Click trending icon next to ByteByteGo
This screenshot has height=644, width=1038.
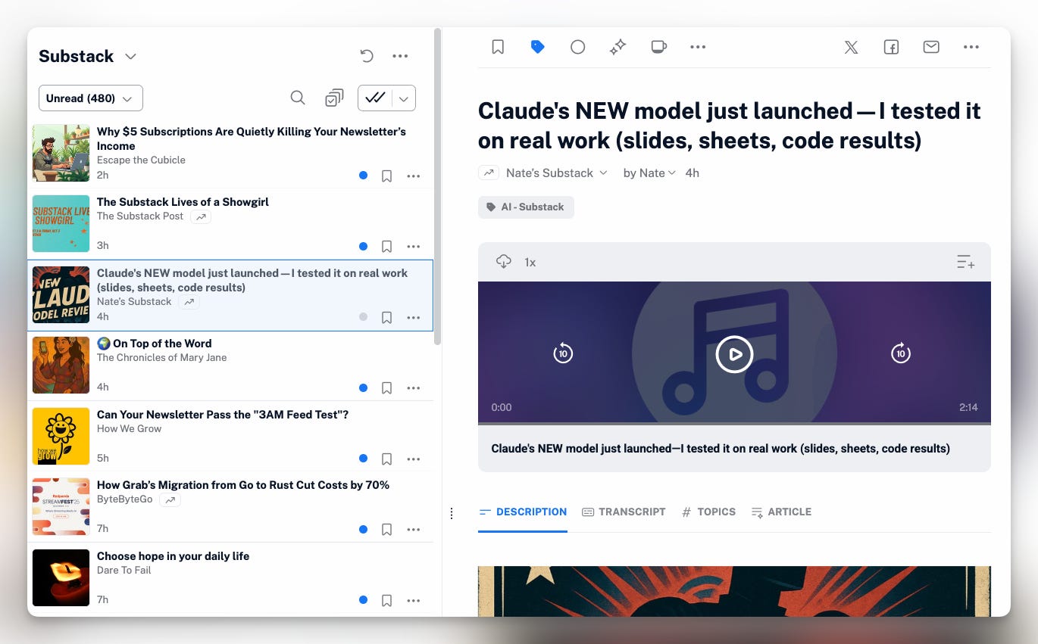[170, 500]
